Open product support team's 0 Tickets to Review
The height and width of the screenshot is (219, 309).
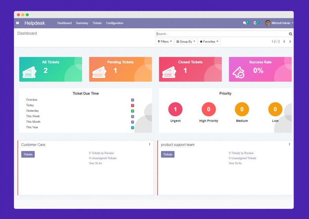tap(241, 153)
